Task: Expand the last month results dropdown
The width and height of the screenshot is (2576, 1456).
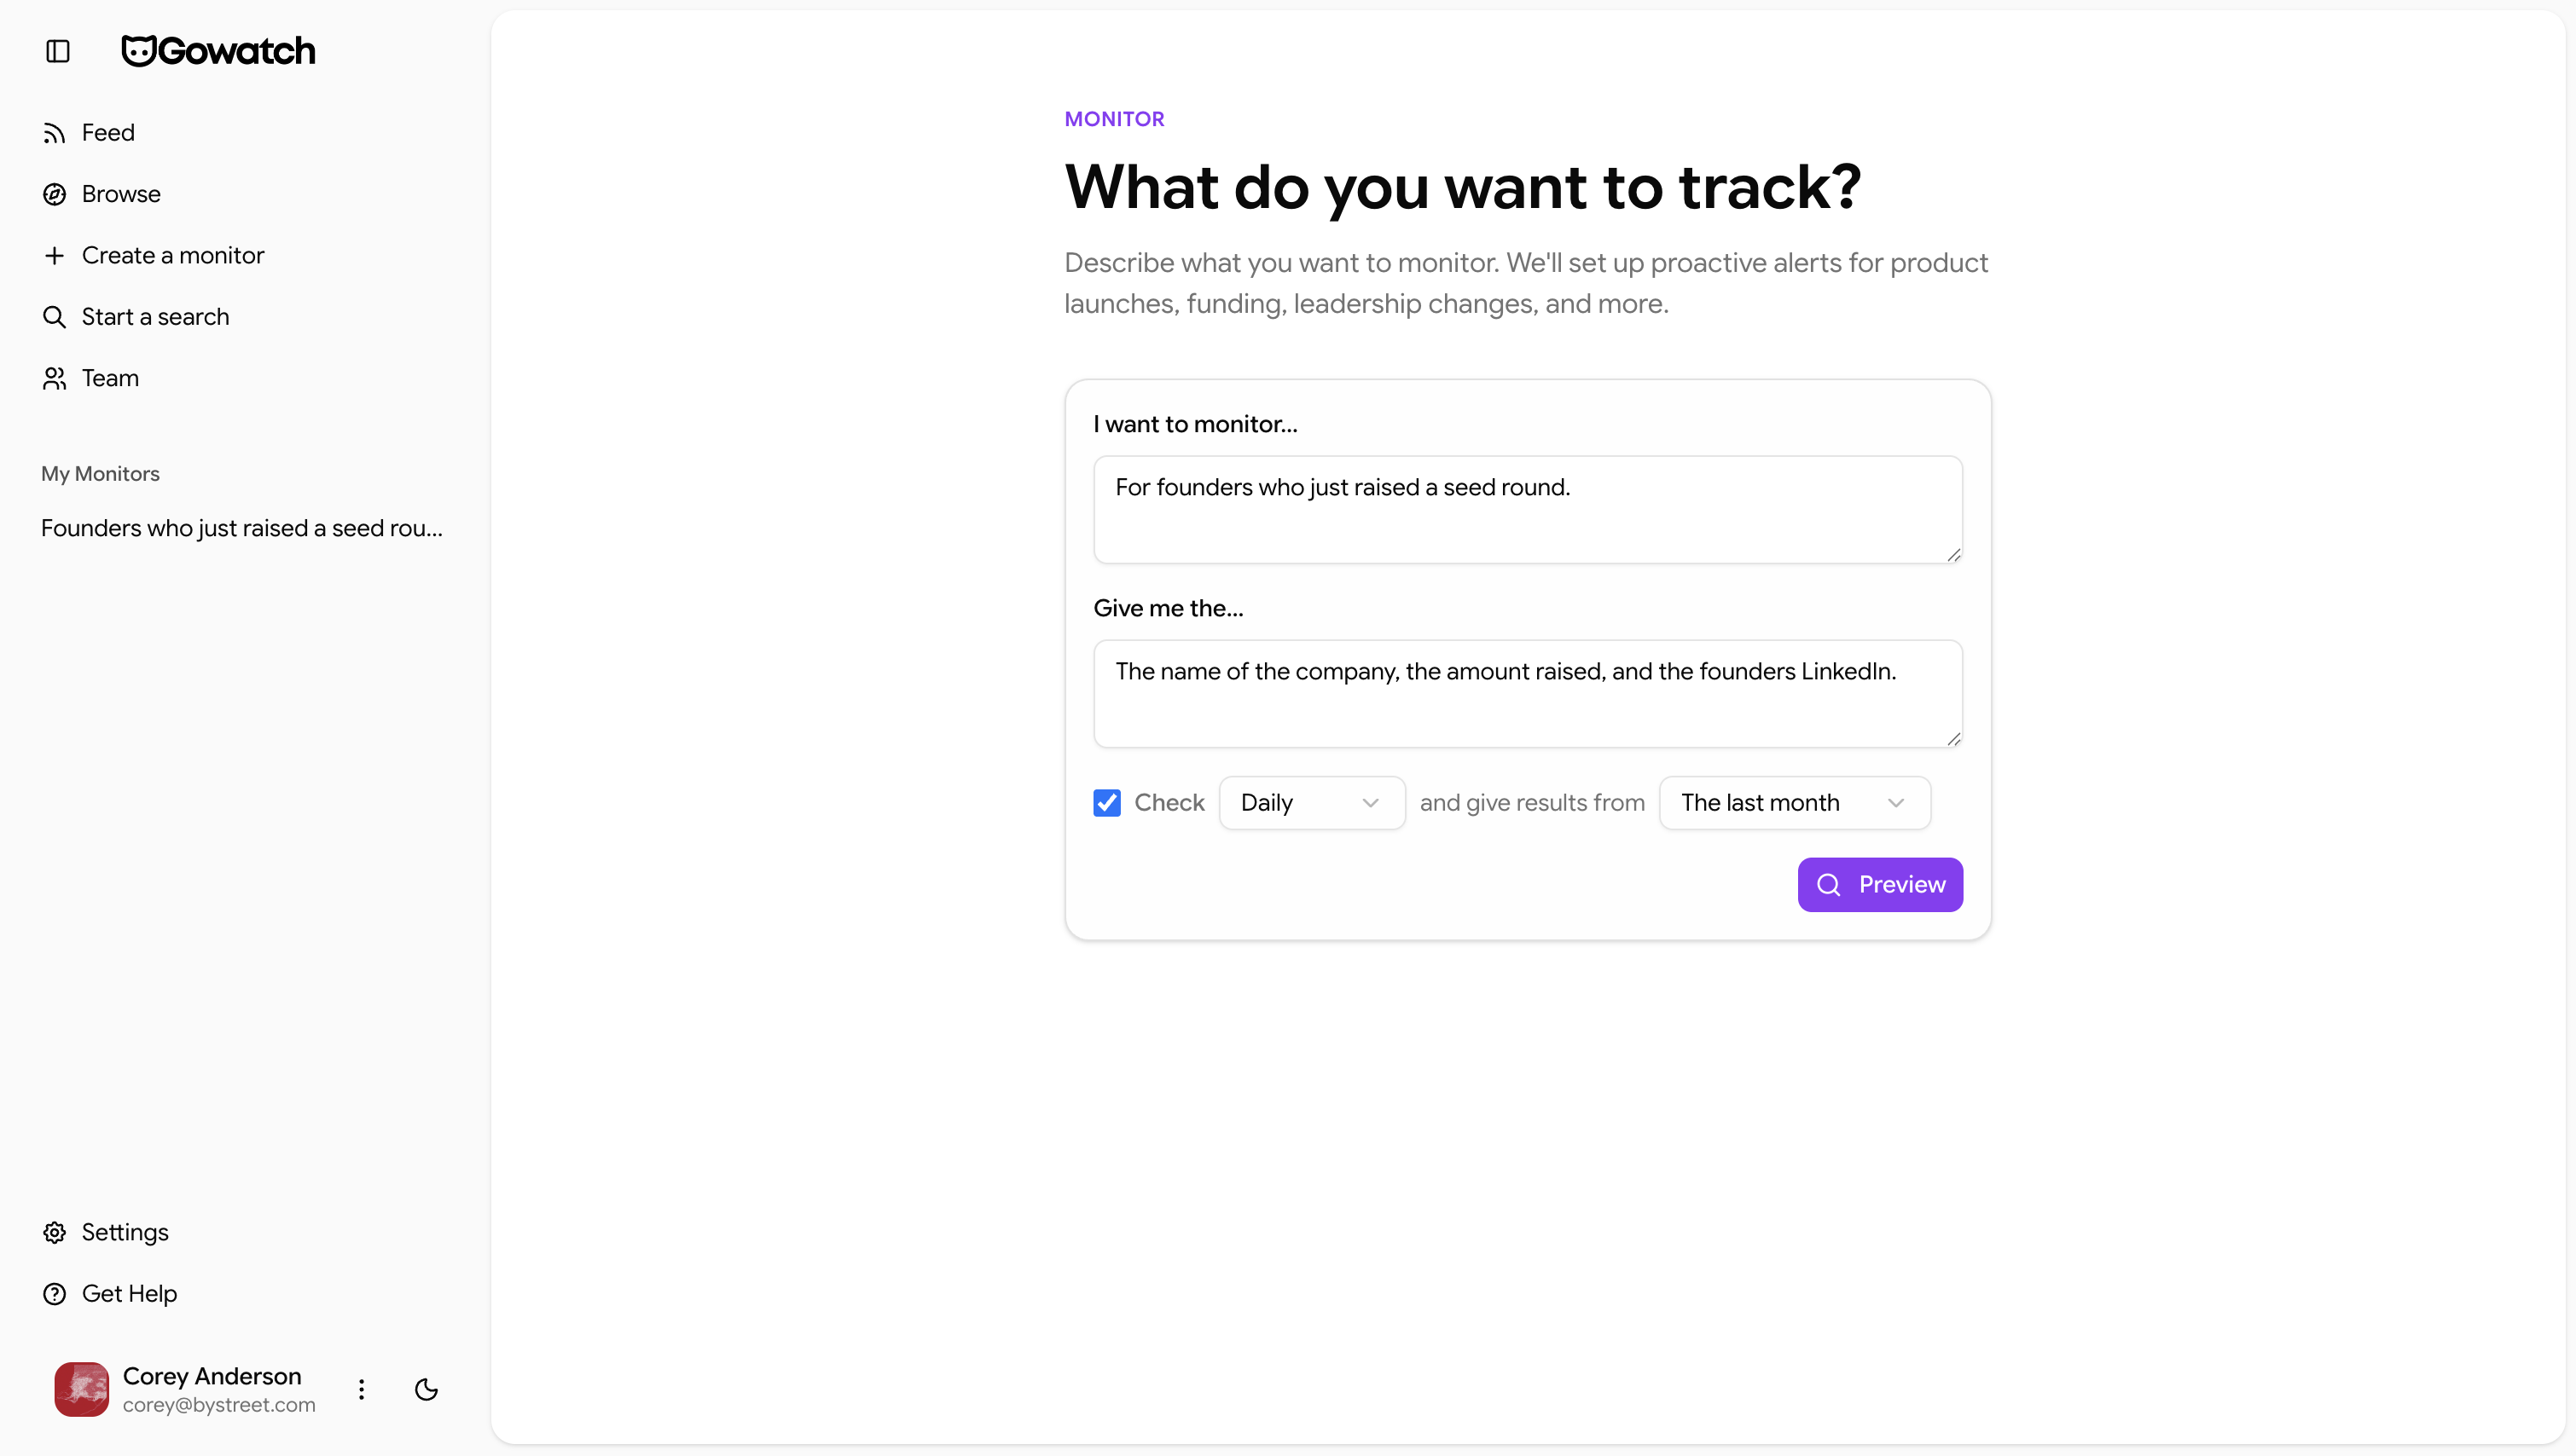Action: (x=1794, y=803)
